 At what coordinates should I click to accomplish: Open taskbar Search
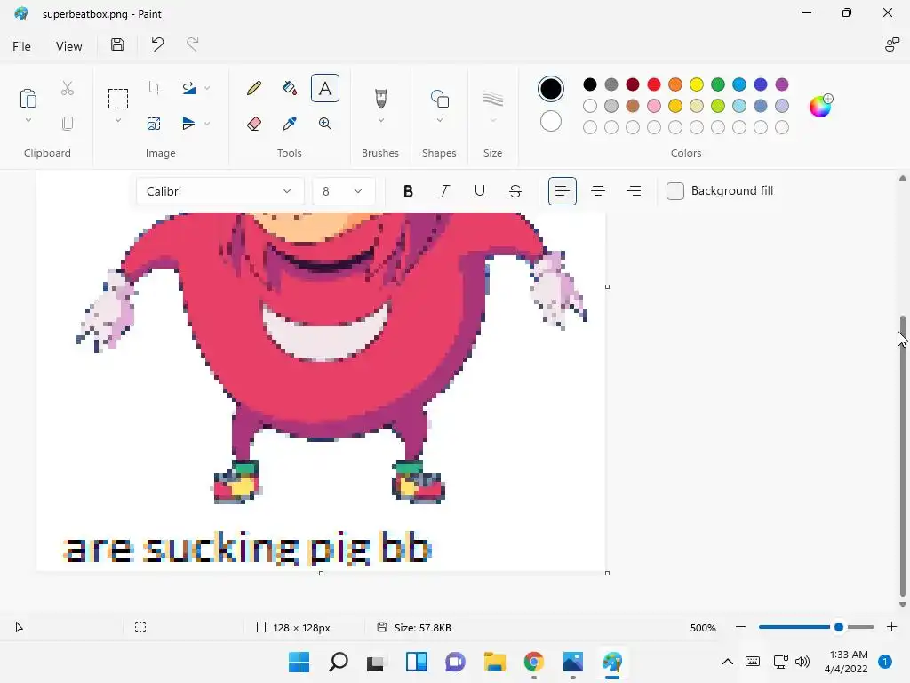[x=339, y=662]
